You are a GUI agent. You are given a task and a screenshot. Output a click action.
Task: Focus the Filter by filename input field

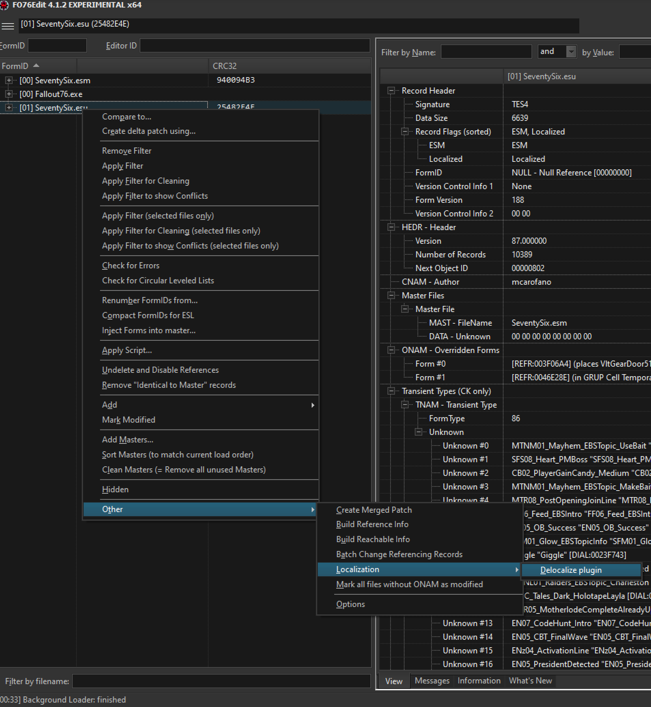coord(221,681)
